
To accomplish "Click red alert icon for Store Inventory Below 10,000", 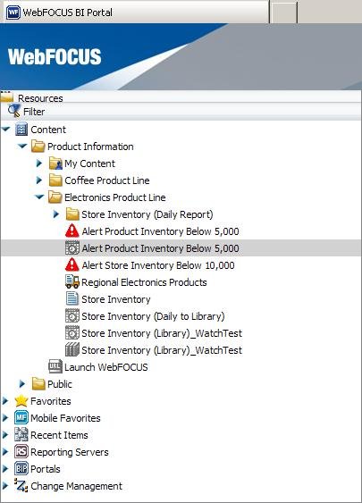I will pos(72,264).
